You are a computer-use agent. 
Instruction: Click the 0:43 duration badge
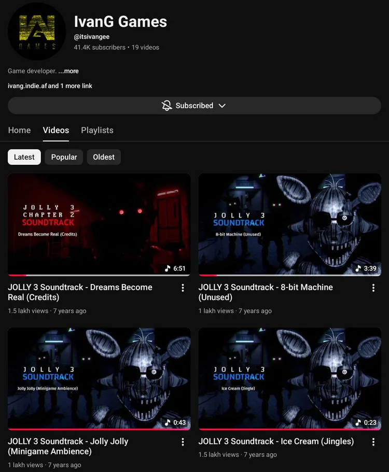click(x=175, y=422)
